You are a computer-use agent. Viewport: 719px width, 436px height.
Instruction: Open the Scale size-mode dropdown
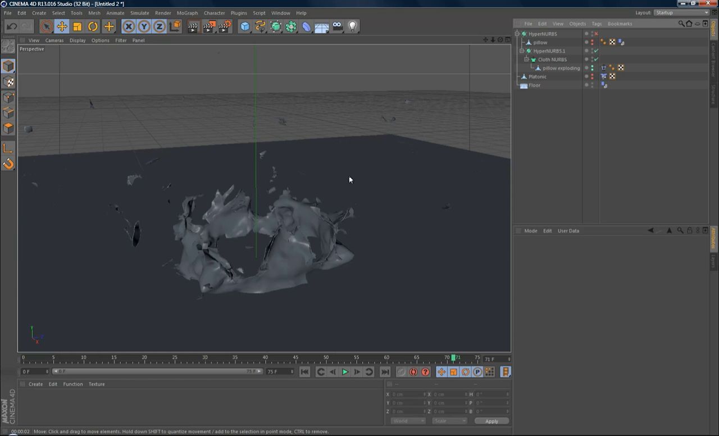(450, 421)
